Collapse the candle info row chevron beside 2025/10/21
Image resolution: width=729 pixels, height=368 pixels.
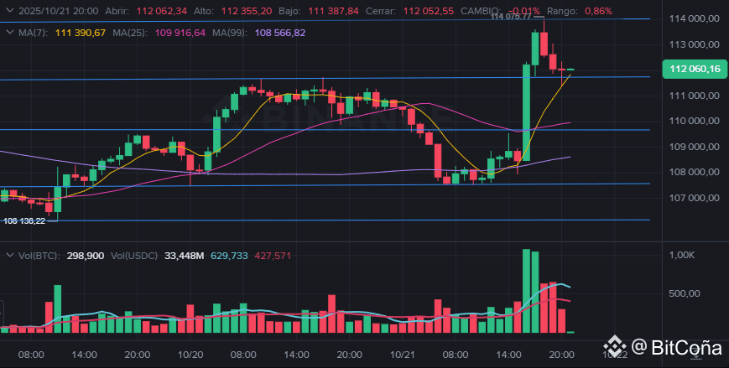(x=9, y=11)
